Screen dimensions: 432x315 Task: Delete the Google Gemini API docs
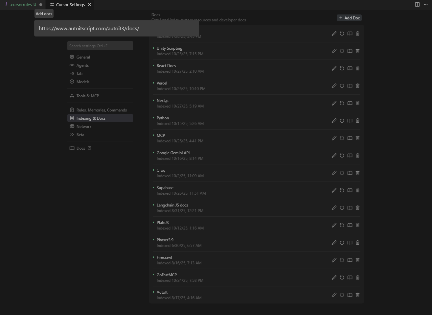pyautogui.click(x=357, y=156)
